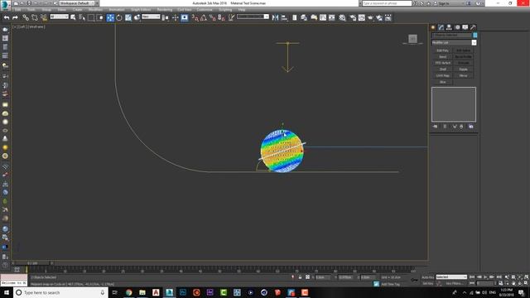530x298 pixels.
Task: Activate the Select and Scale tool
Action: [128, 17]
